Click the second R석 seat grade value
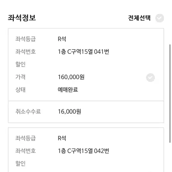This screenshot has height=172, width=172. tap(62, 138)
